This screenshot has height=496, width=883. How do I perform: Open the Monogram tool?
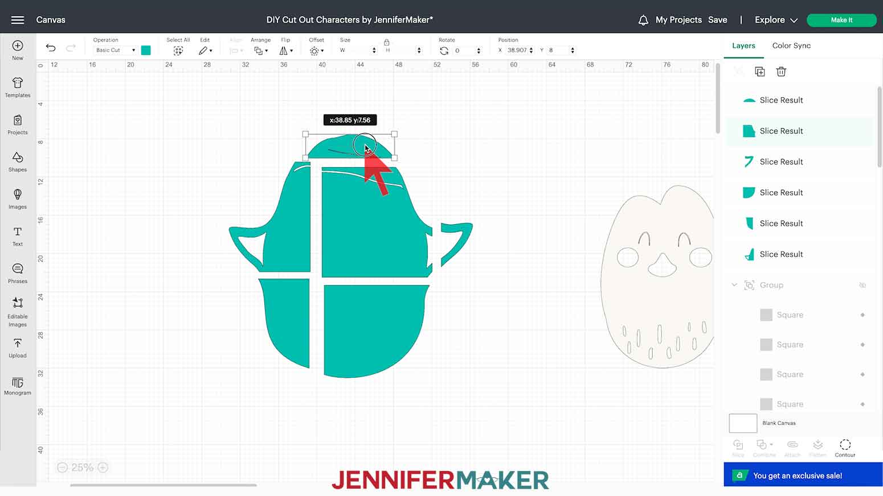click(x=18, y=386)
